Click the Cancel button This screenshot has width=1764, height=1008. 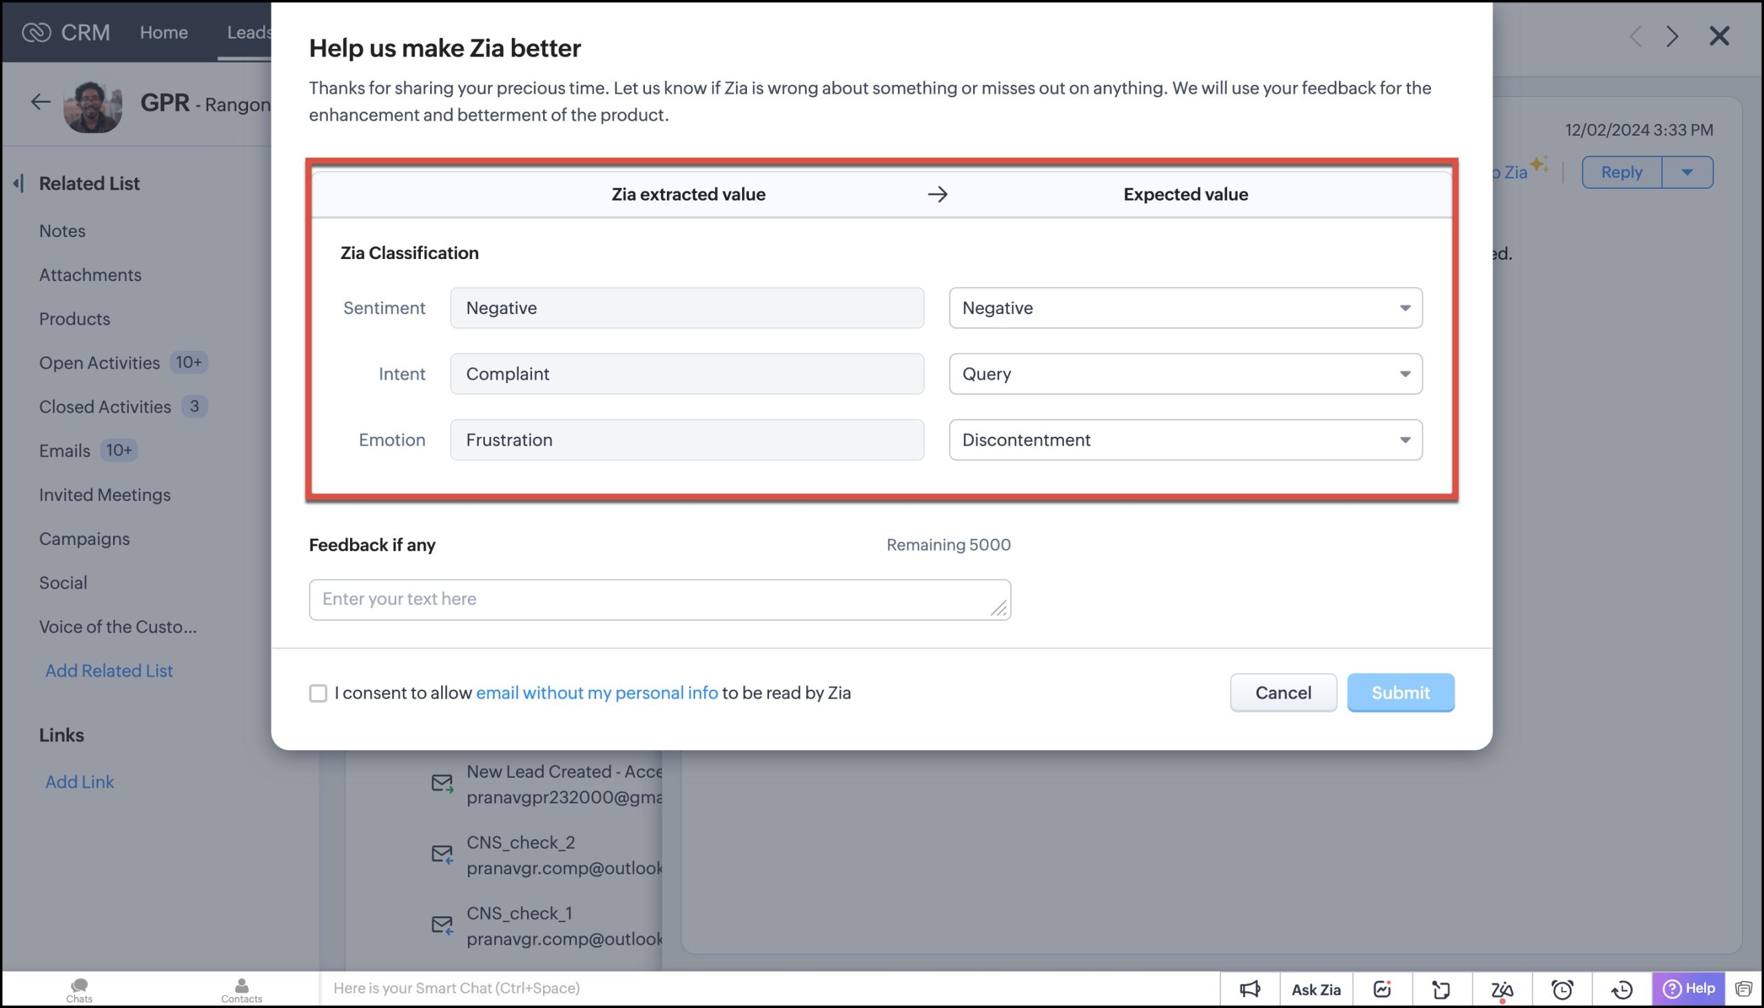[x=1283, y=692]
